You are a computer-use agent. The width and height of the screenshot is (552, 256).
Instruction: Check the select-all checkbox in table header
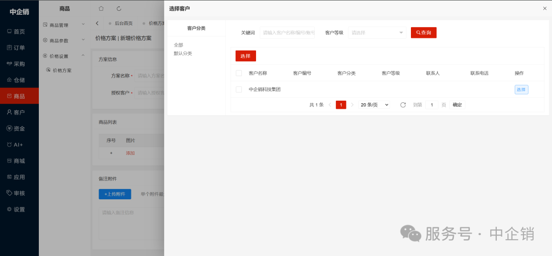click(239, 73)
